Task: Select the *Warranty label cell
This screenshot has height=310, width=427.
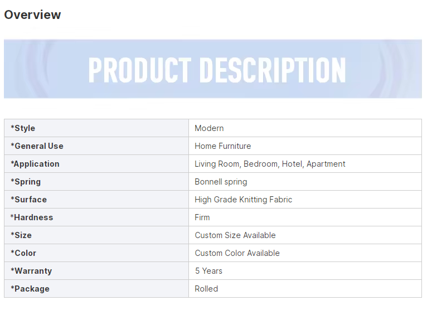Action: (x=96, y=271)
